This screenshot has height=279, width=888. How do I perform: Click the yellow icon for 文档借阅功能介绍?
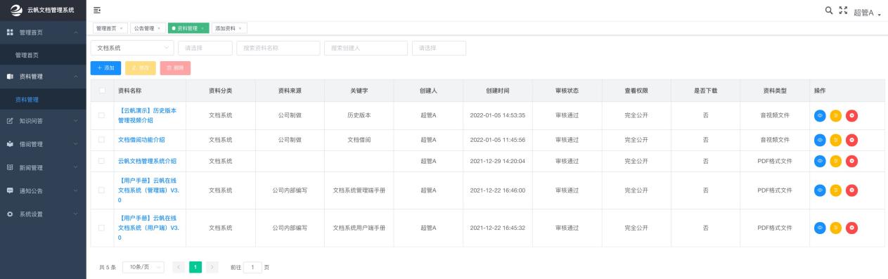[836, 140]
